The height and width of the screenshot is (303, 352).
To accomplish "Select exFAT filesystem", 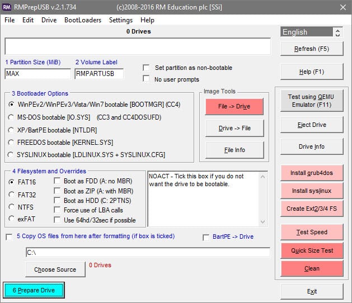I will click(x=11, y=219).
